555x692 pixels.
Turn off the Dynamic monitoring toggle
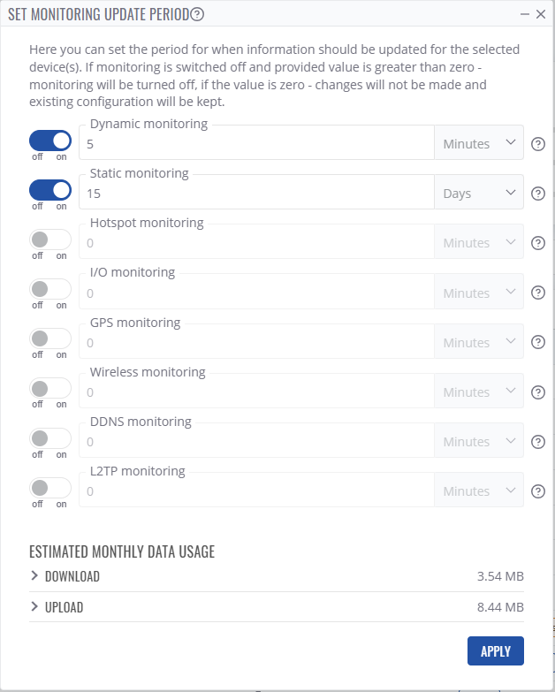50,141
